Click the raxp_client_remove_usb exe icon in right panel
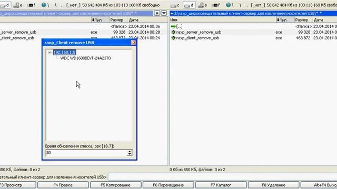Image resolution: width=337 pixels, height=189 pixels. pos(173,38)
